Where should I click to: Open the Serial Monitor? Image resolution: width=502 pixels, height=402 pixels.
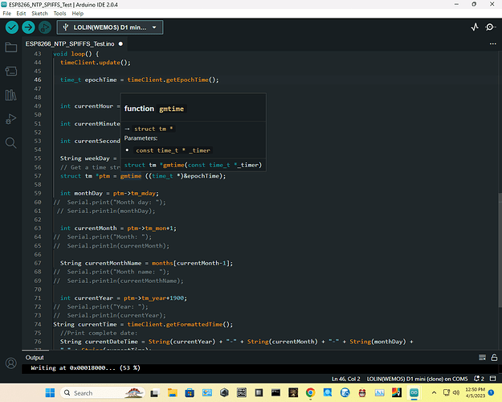491,27
